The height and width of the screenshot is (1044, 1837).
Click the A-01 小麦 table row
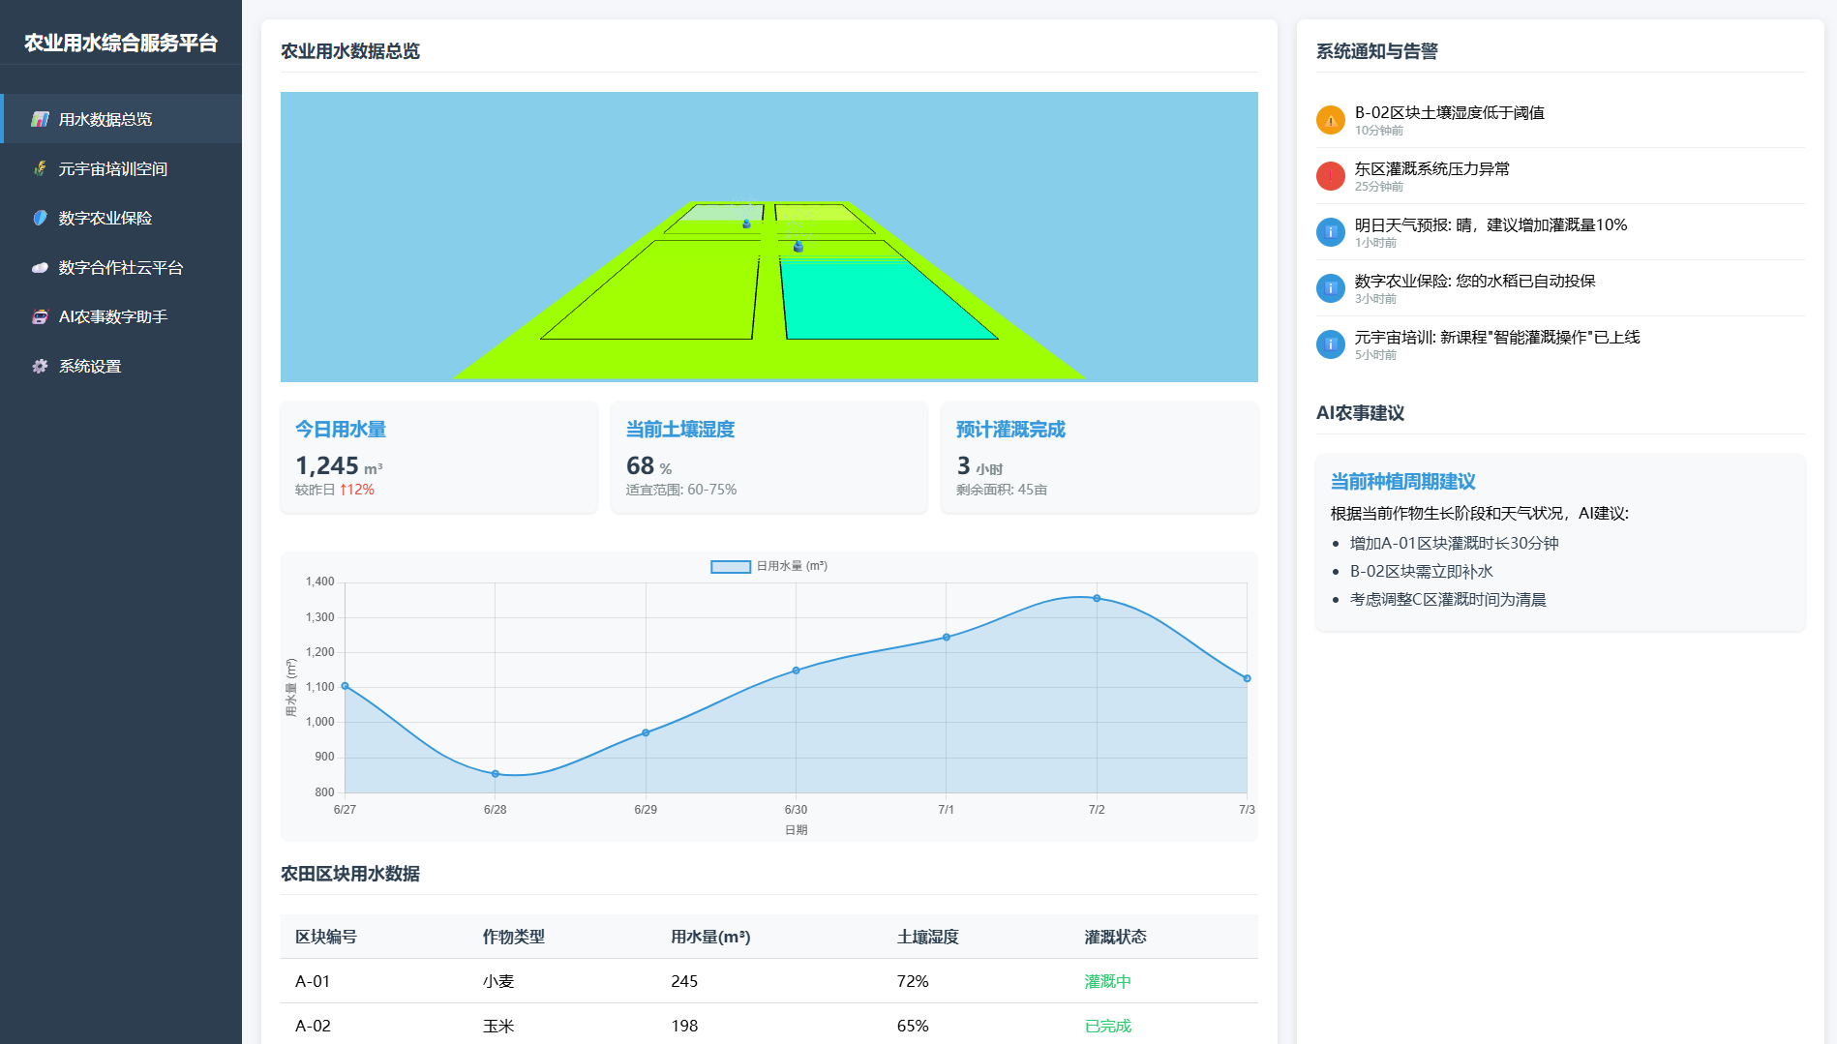coord(768,981)
